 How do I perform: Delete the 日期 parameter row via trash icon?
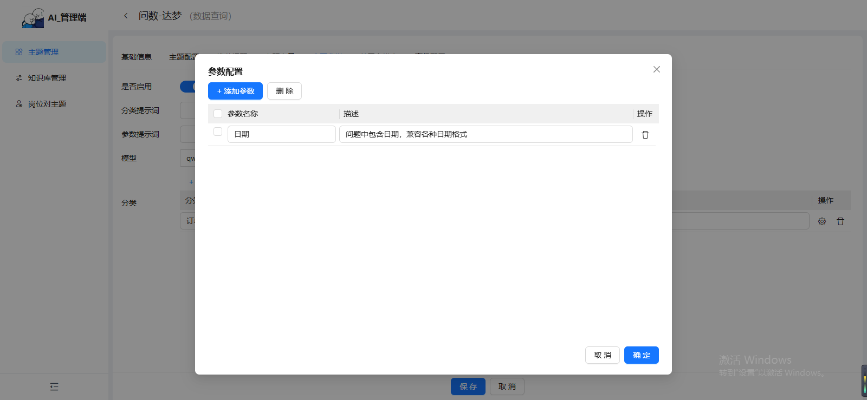click(x=645, y=135)
